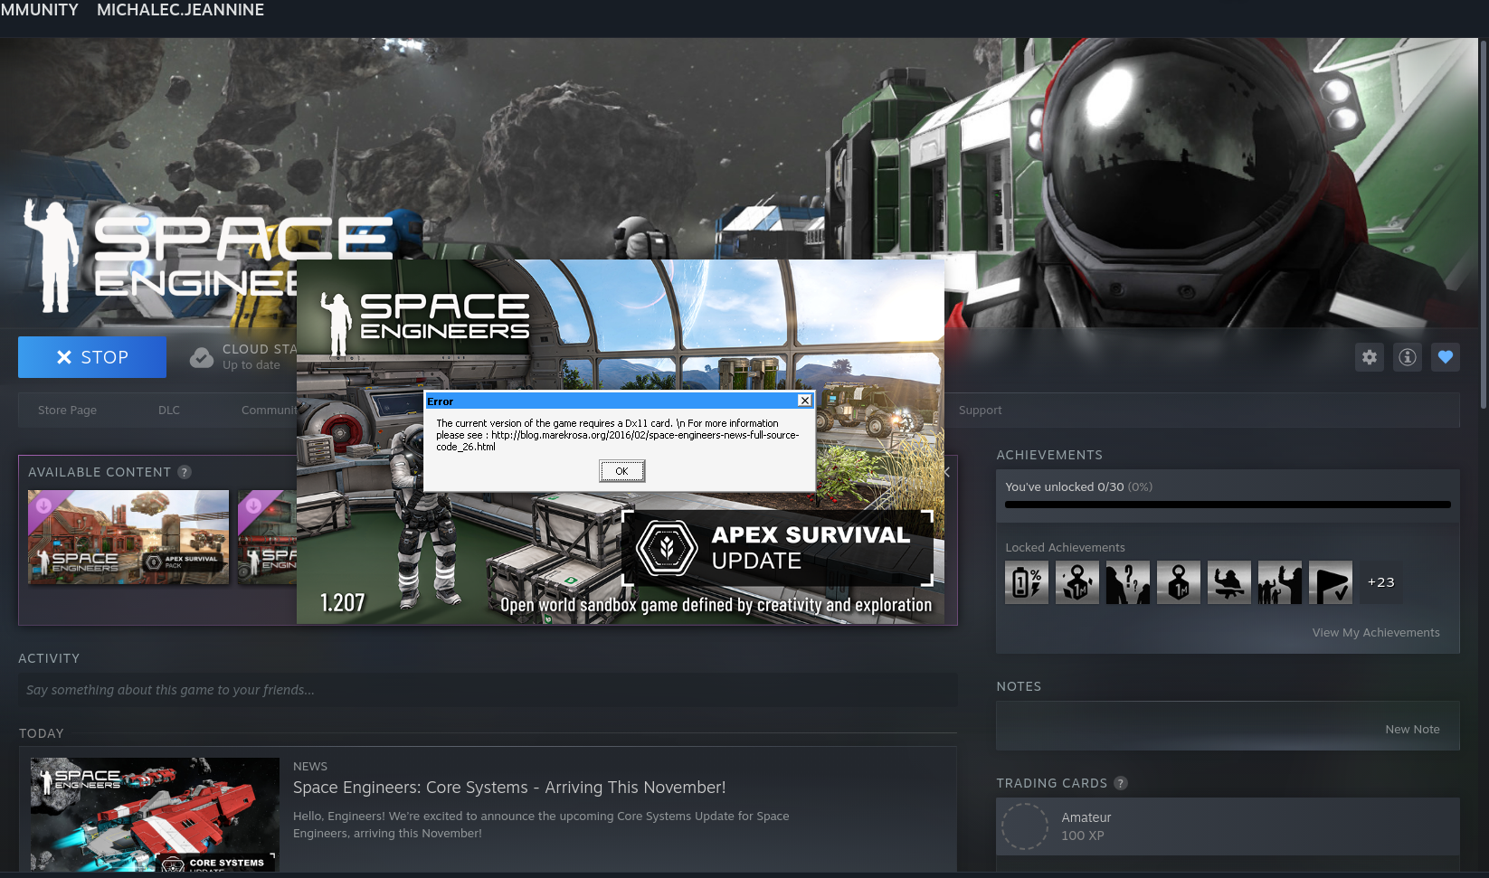Image resolution: width=1489 pixels, height=878 pixels.
Task: Open the Store Page tab
Action: click(x=67, y=411)
